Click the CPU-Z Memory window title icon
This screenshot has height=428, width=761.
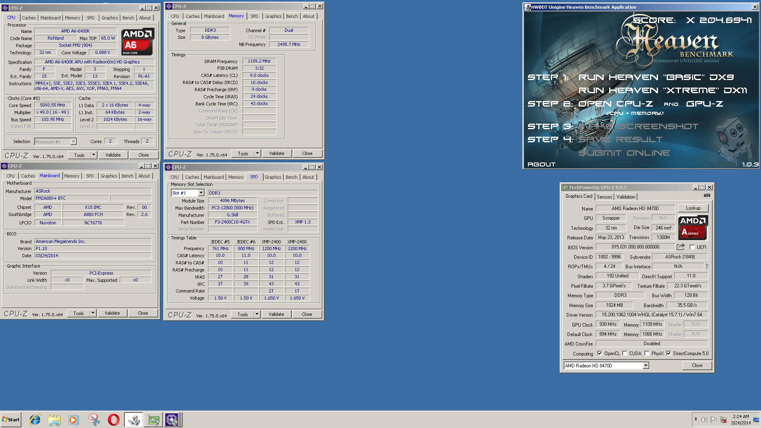pyautogui.click(x=168, y=6)
